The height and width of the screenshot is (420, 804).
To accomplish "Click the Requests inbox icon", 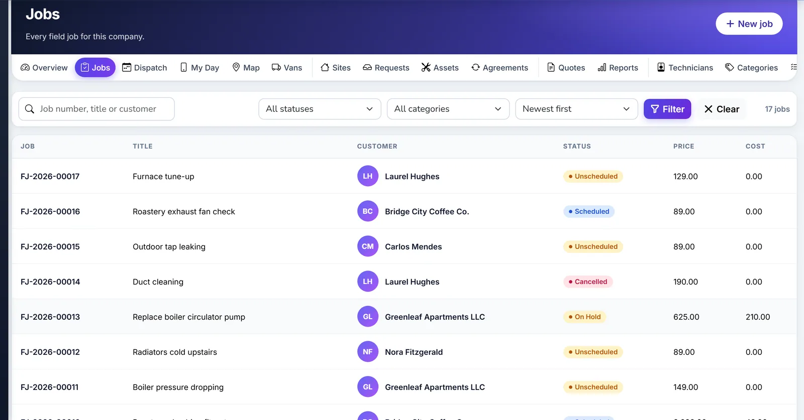I will 367,67.
